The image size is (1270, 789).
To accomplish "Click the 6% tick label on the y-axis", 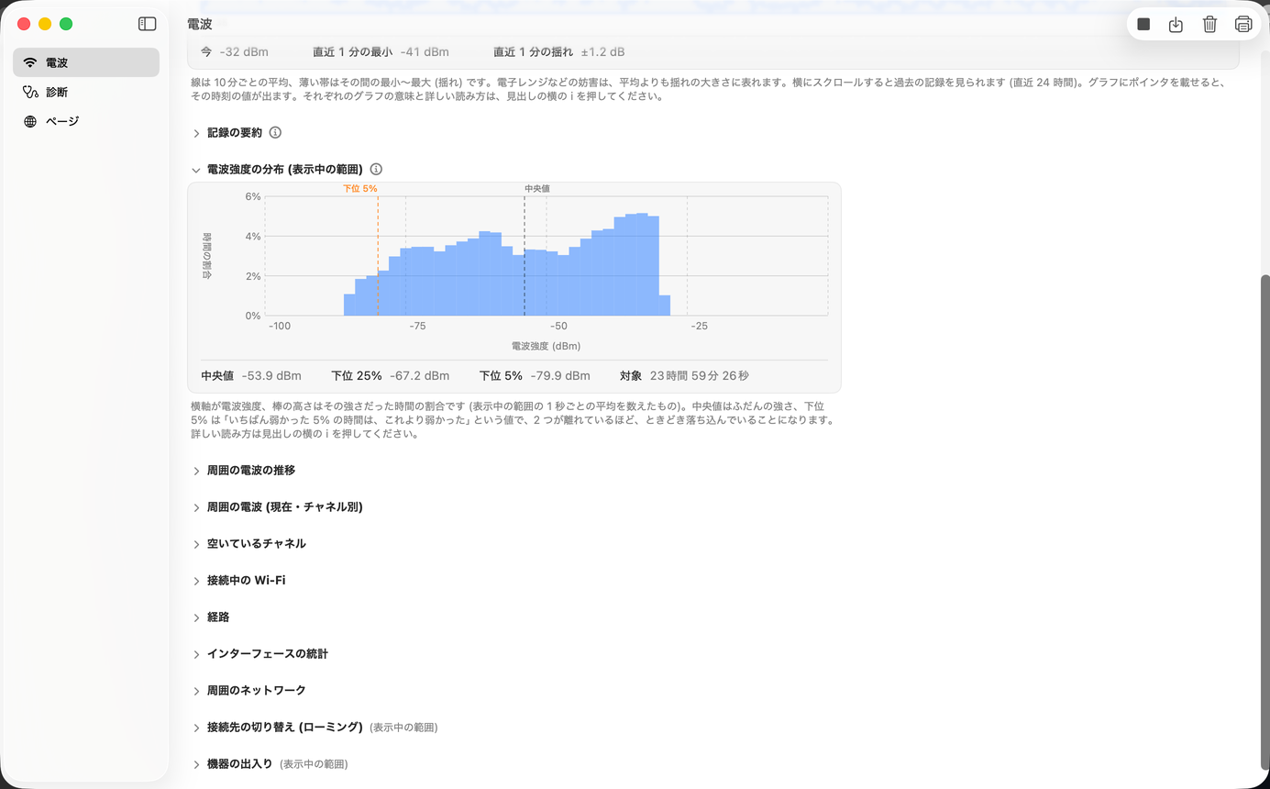I will click(x=253, y=196).
